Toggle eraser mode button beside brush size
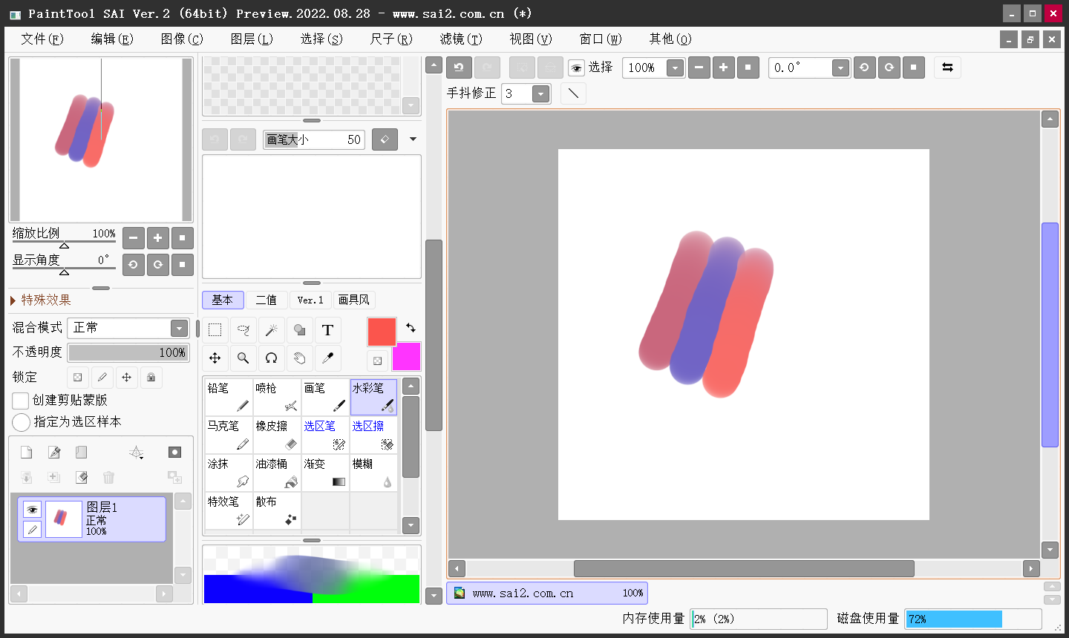Image resolution: width=1069 pixels, height=638 pixels. 385,139
